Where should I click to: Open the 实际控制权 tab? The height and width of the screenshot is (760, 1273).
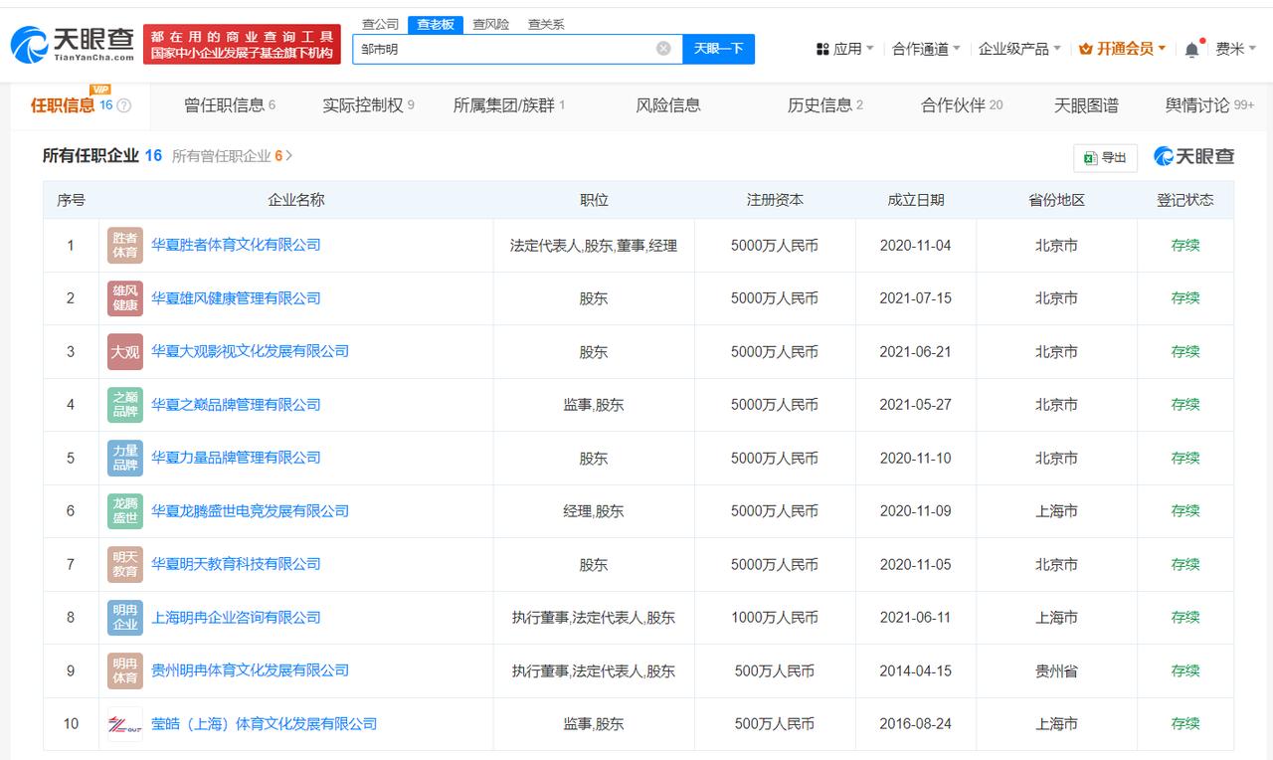pos(368,105)
